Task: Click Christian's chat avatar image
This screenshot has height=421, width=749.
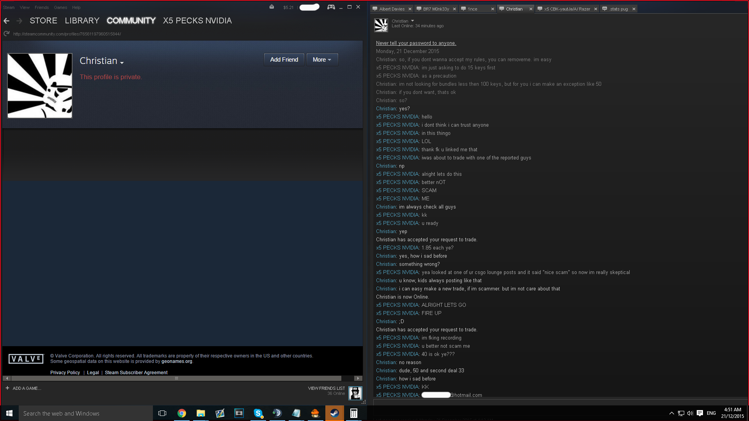Action: tap(381, 25)
